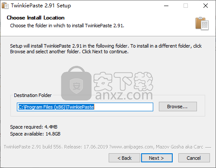The height and width of the screenshot is (168, 216).
Task: Open the Browse... folder dialog
Action: click(178, 107)
